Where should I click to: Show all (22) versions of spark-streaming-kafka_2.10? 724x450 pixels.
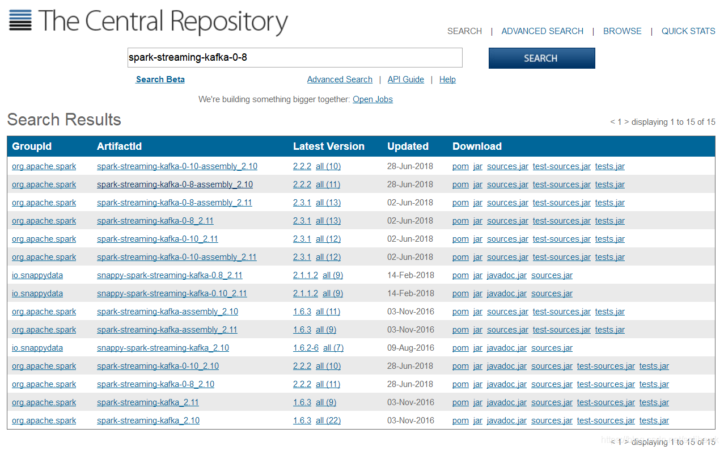[x=328, y=420]
